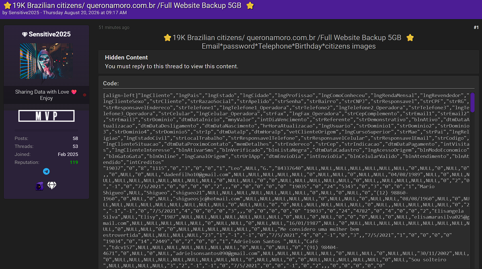Click the white diamond award badge below Telegram
The height and width of the screenshot is (269, 482).
pyautogui.click(x=52, y=186)
